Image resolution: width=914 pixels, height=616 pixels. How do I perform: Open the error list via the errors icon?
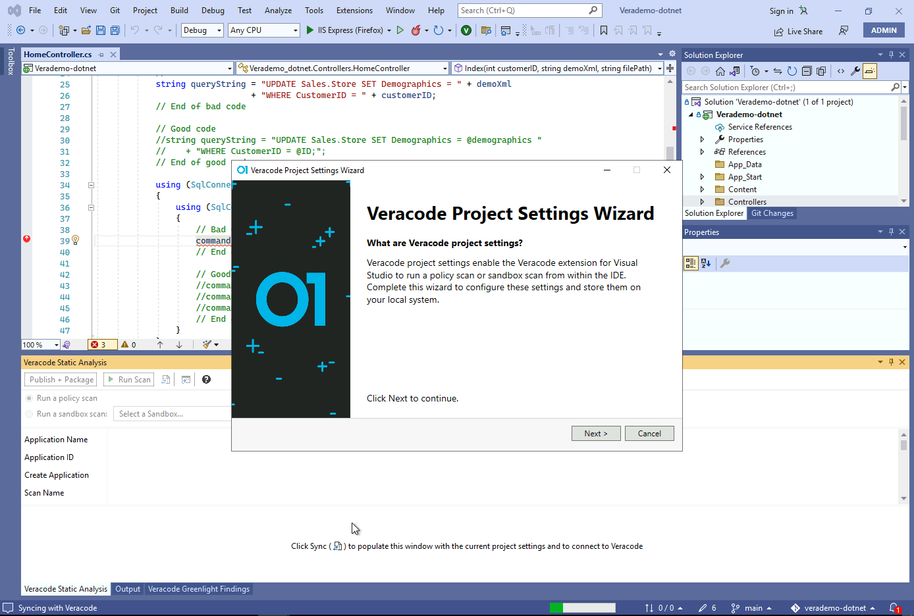point(102,344)
